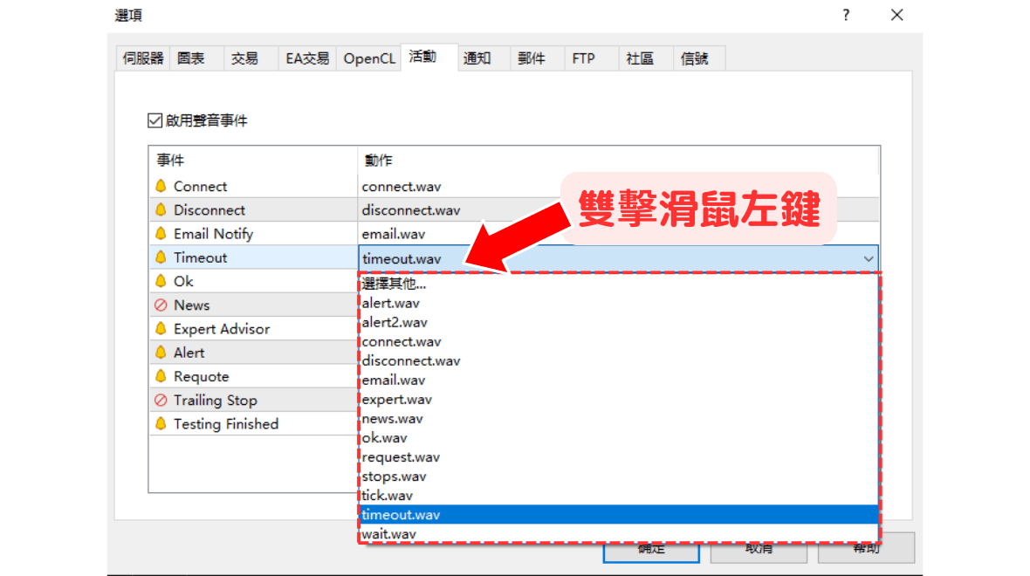Click the bell icon beside Requote
Viewport: 1030px width, 576px height.
pyautogui.click(x=161, y=376)
